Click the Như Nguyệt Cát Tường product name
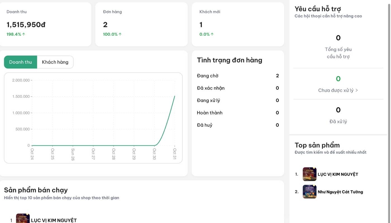This screenshot has height=223, width=391. (340, 192)
